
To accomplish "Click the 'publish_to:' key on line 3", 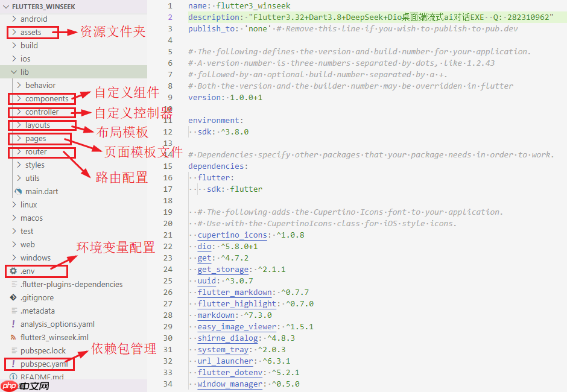I will (x=214, y=29).
